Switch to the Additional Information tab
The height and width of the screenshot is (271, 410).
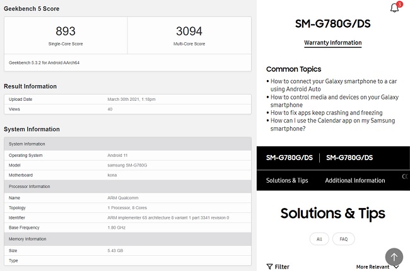[355, 180]
